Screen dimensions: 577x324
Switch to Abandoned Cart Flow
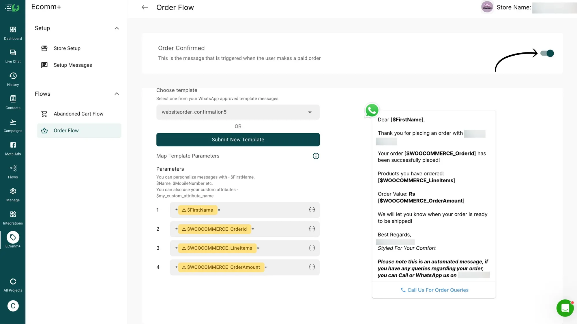78,113
